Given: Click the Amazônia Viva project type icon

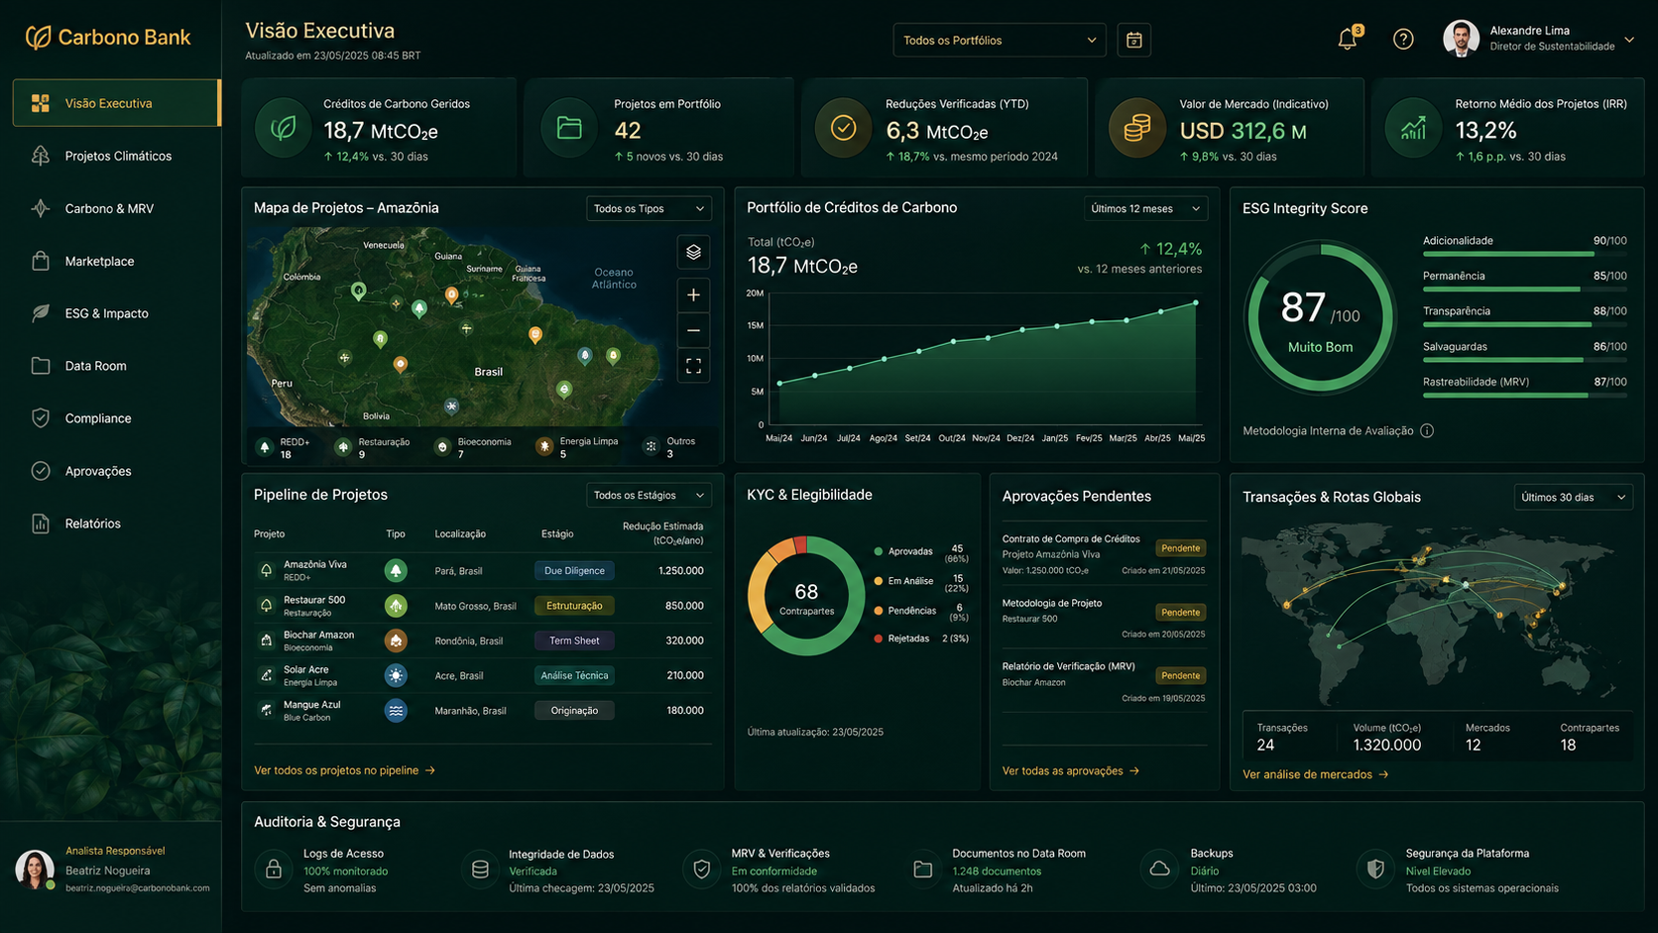Looking at the screenshot, I should point(396,570).
